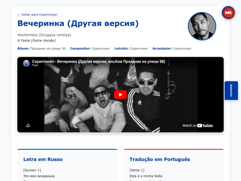Click the Tradução em Português heading
241x181 pixels.
[x=160, y=159]
